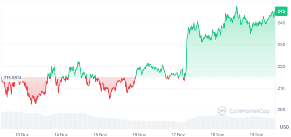291x137 pixels.
Task: Click the 210 price axis label
Action: 281,88
